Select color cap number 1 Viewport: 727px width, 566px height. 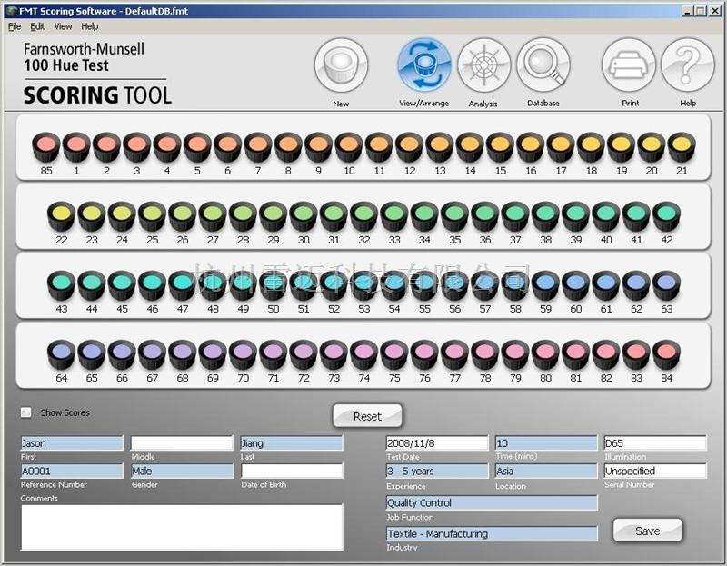coord(76,147)
